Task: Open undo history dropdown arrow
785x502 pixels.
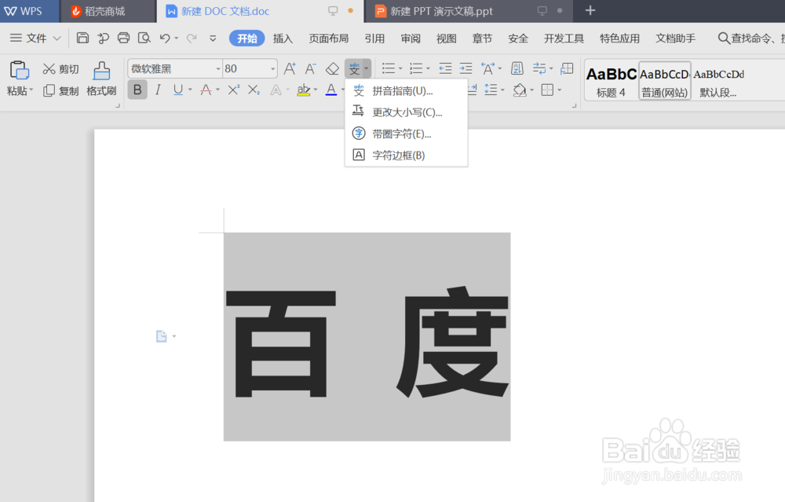Action: [x=176, y=38]
